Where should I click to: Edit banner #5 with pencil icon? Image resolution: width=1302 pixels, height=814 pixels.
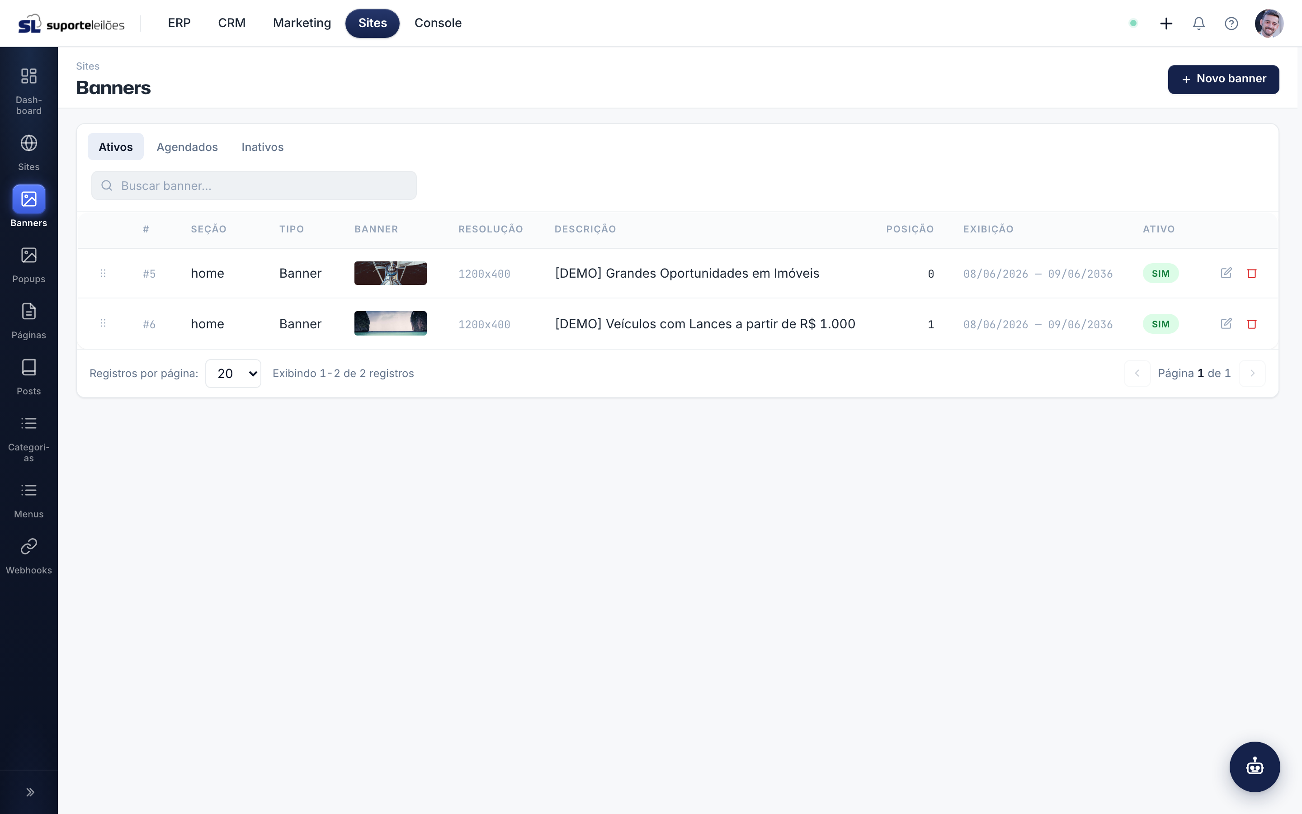[1226, 273]
